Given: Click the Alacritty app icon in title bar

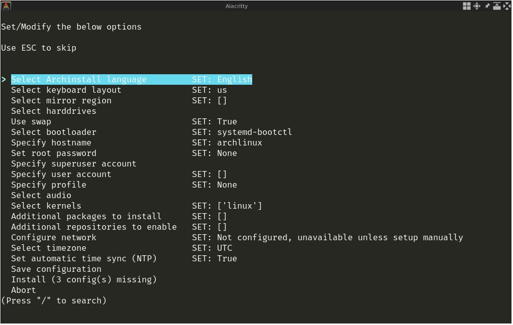Looking at the screenshot, I should coord(6,6).
